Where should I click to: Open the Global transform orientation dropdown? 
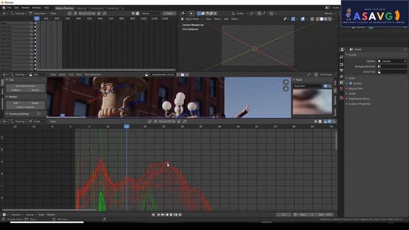240,13
